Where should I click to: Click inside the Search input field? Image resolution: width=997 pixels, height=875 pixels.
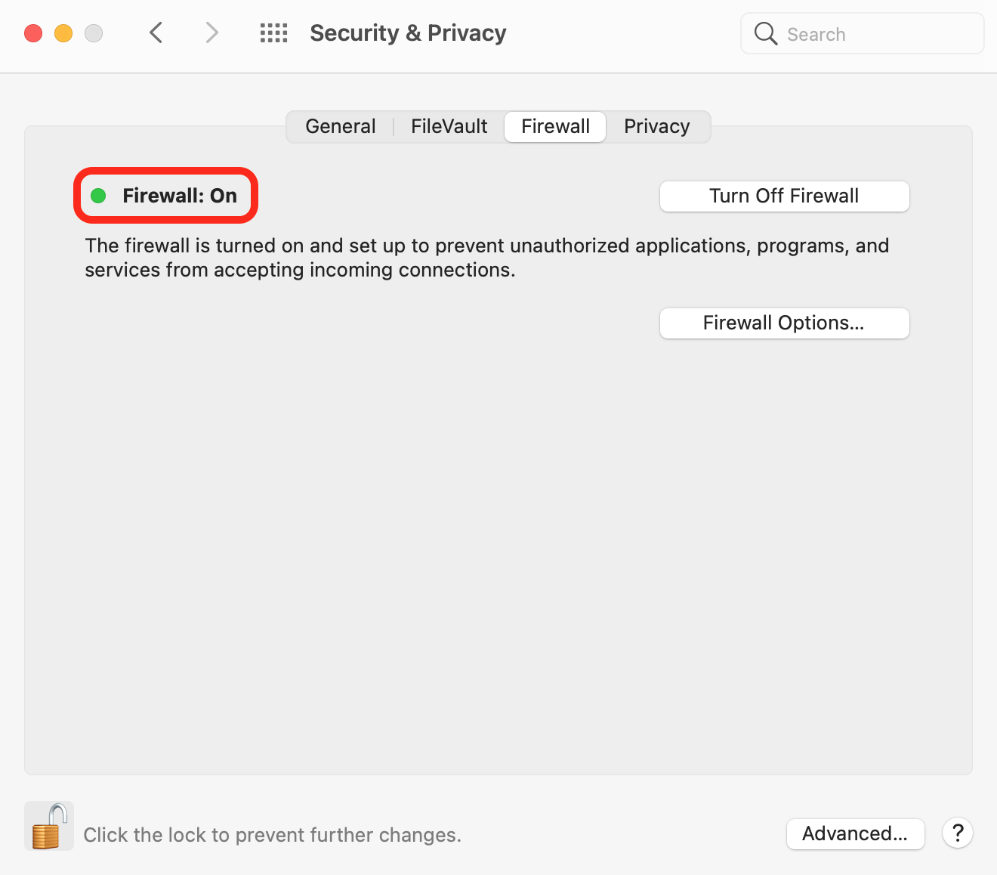861,33
